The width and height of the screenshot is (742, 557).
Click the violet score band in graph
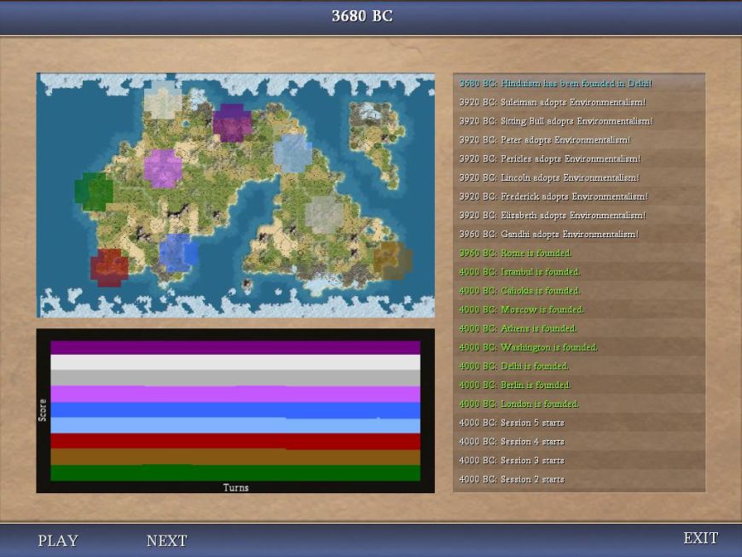pyautogui.click(x=235, y=394)
